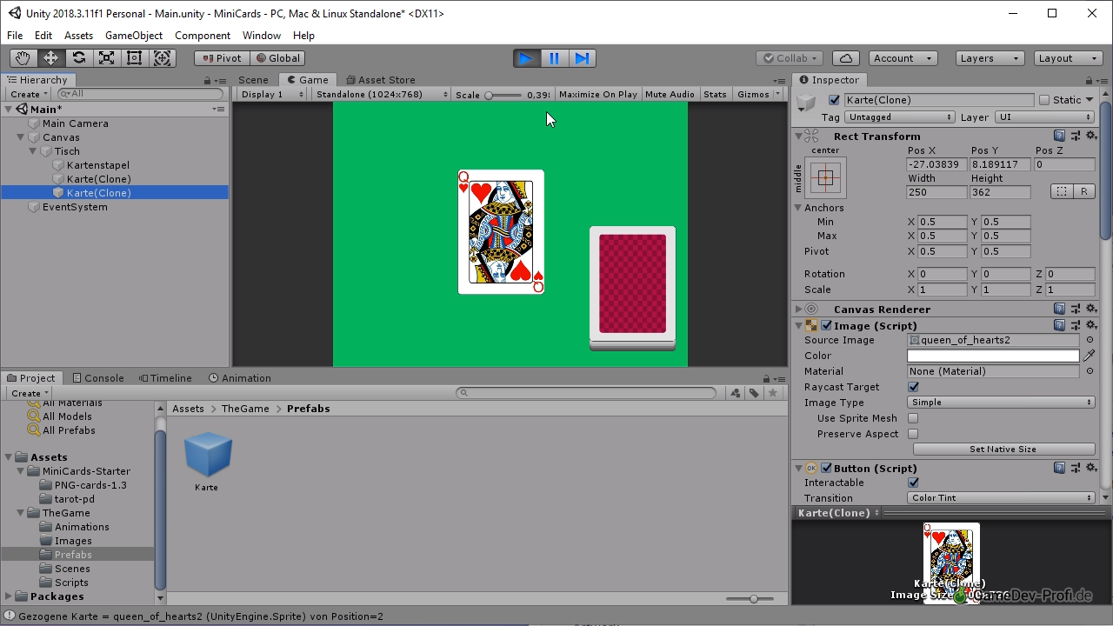Image resolution: width=1113 pixels, height=626 pixels.
Task: Step one frame forward
Action: (582, 58)
